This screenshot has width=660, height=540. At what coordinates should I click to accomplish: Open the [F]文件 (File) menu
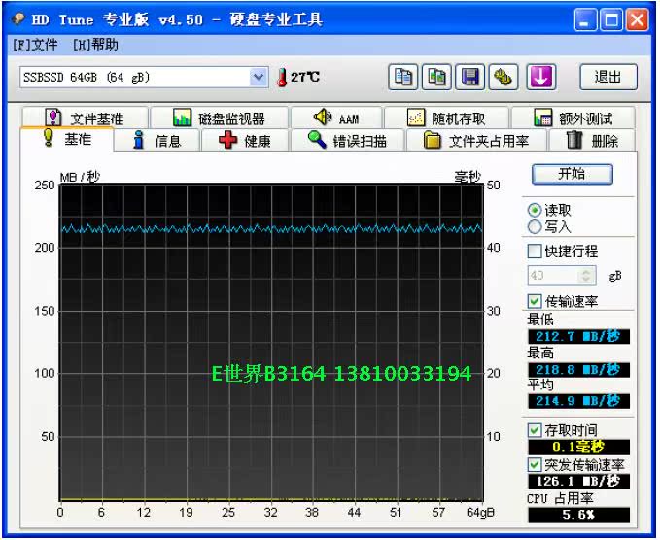click(x=36, y=45)
